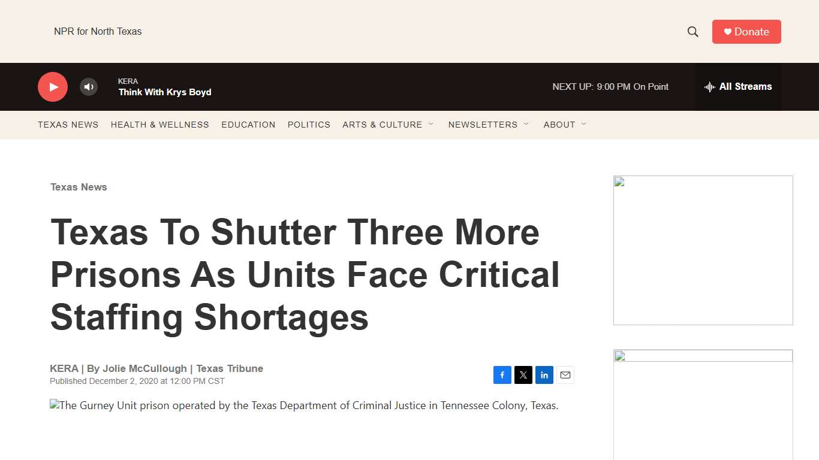819x460 pixels.
Task: Play the KERA live stream
Action: coord(52,86)
